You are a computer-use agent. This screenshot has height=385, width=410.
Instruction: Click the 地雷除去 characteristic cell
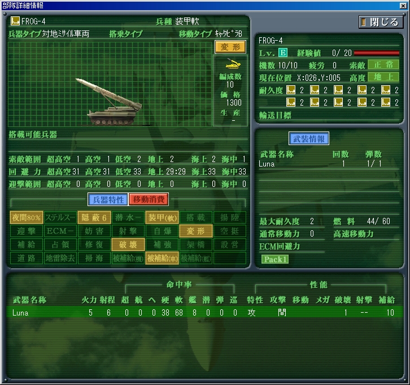(x=60, y=258)
